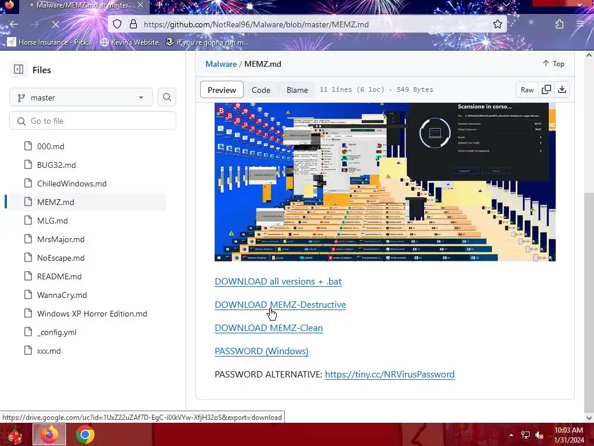594x446 pixels.
Task: Click the muted volume tray icon
Action: 539,435
